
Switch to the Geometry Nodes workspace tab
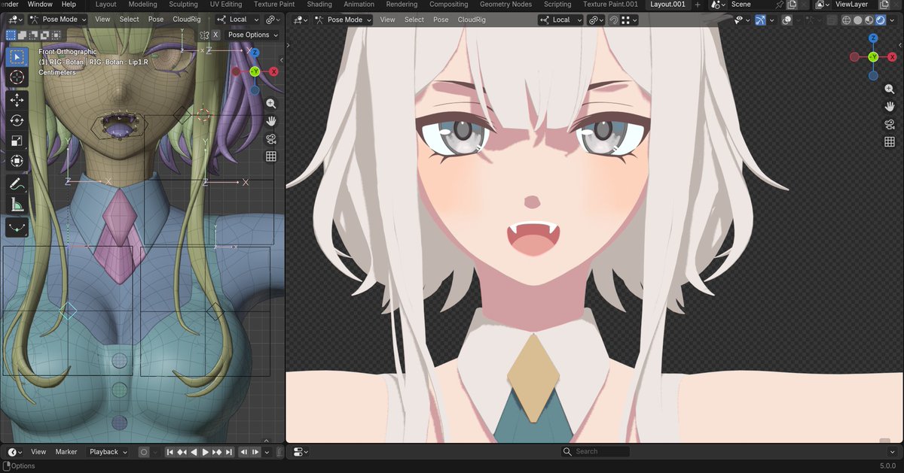(505, 5)
